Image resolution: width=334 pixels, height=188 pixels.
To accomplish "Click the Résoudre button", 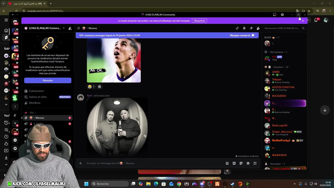I will coord(48,80).
